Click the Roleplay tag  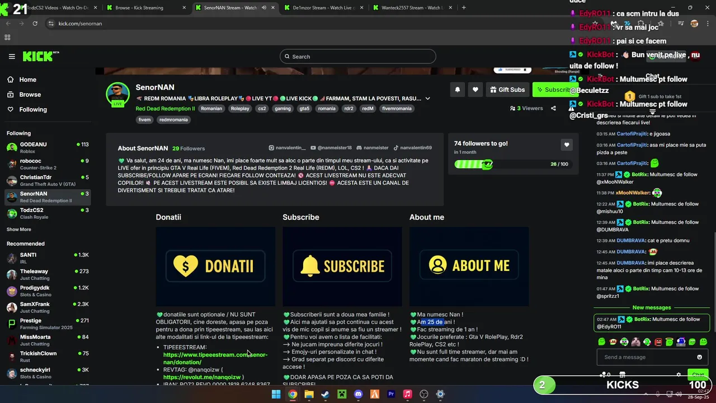pyautogui.click(x=240, y=109)
